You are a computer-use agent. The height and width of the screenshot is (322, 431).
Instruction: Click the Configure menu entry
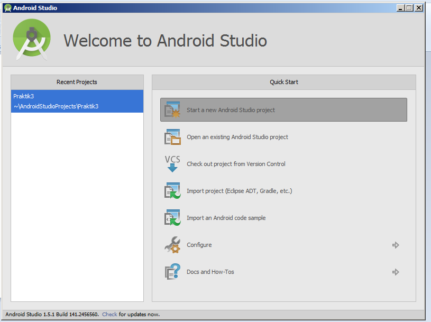coord(199,245)
